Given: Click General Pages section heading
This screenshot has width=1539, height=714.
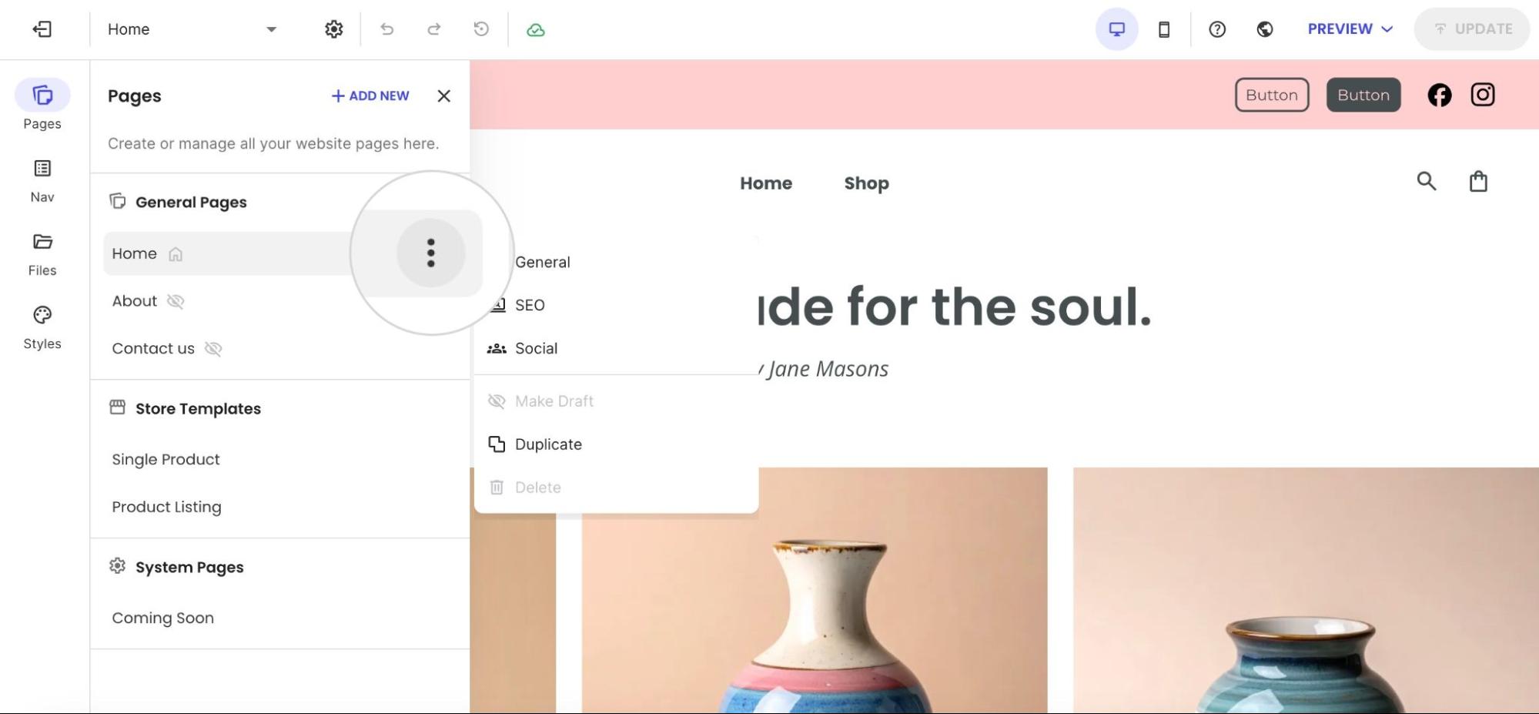Looking at the screenshot, I should (191, 203).
